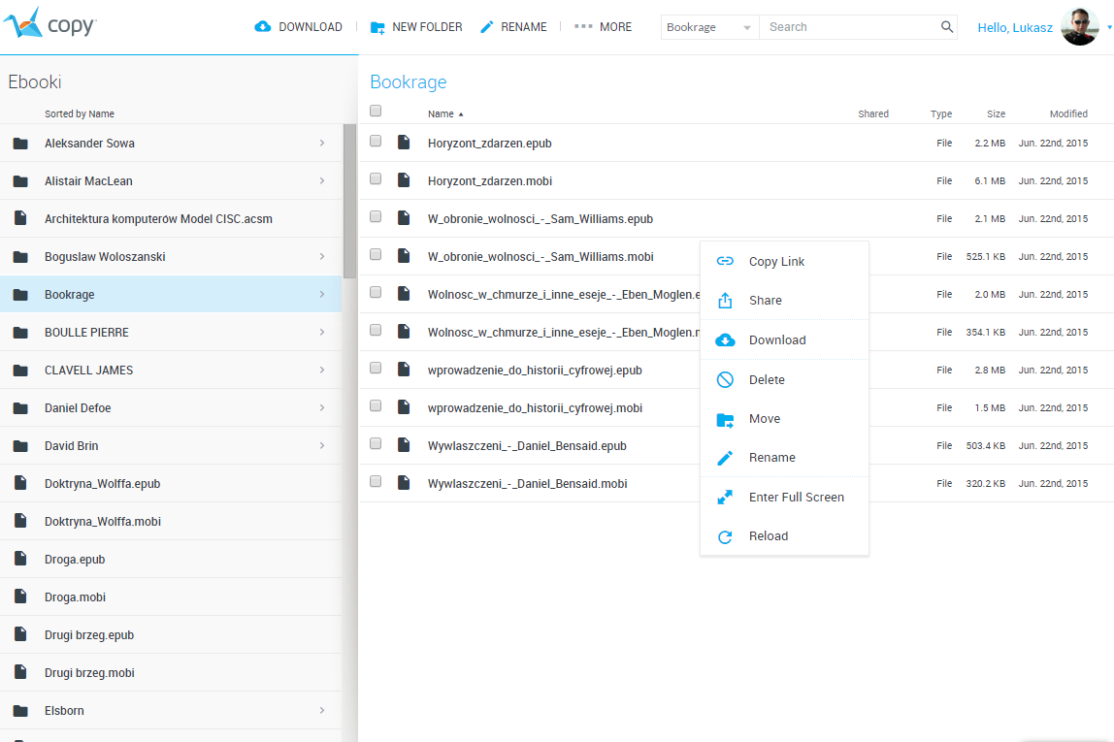The image size is (1114, 742).
Task: Click the search magnifier icon
Action: 947,27
